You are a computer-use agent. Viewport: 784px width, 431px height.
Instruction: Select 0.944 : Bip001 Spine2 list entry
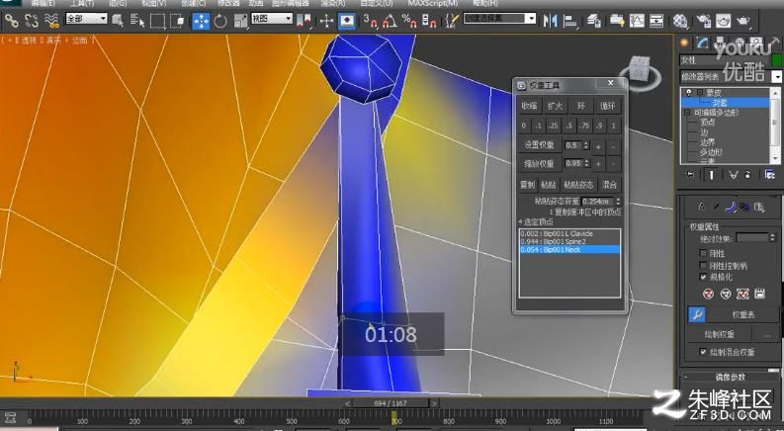tap(570, 241)
